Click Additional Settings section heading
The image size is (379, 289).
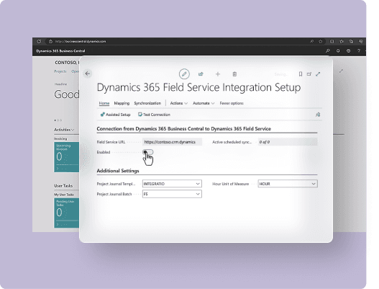[118, 171]
